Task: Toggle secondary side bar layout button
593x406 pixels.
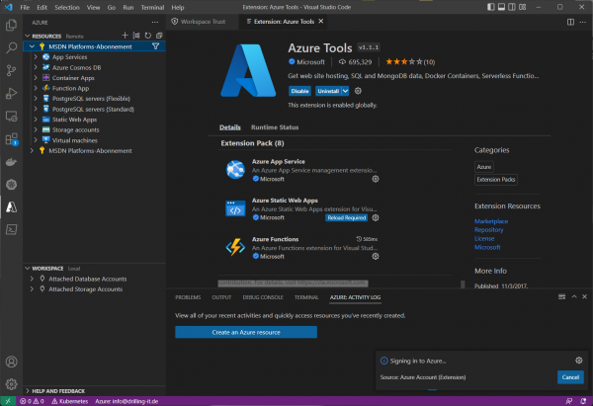Action: (x=512, y=7)
